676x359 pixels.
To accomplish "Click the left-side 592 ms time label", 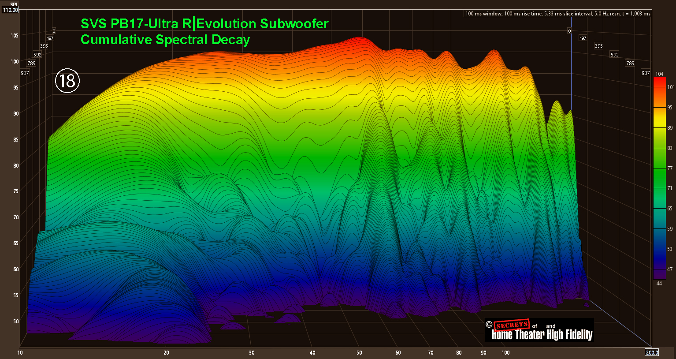I will click(37, 55).
